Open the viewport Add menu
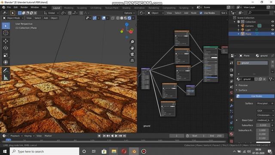 pyautogui.click(x=46, y=18)
